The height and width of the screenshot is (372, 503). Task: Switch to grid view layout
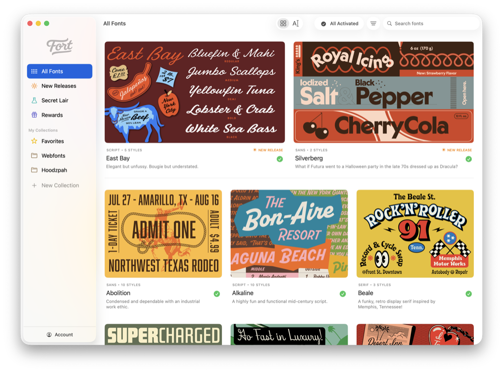point(283,24)
